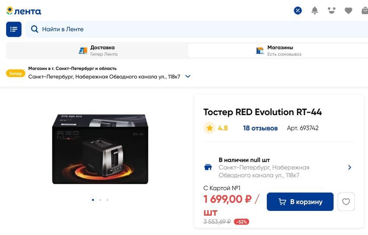Click the Lenta logo
The height and width of the screenshot is (235, 368).
pyautogui.click(x=24, y=11)
